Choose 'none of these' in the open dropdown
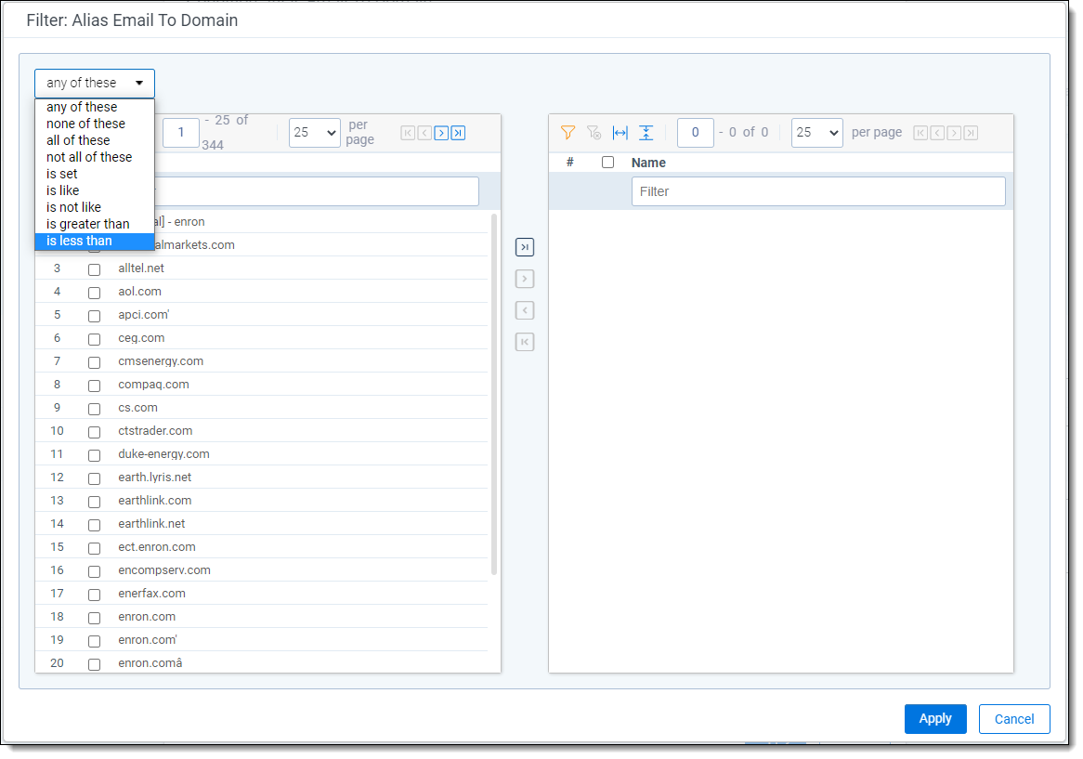Image resolution: width=1083 pixels, height=759 pixels. [x=85, y=123]
